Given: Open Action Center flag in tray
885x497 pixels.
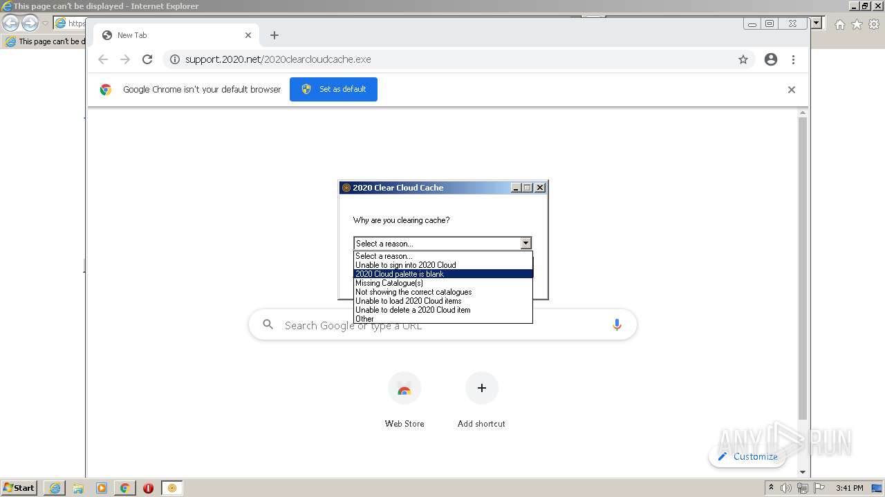Looking at the screenshot, I should tap(819, 488).
